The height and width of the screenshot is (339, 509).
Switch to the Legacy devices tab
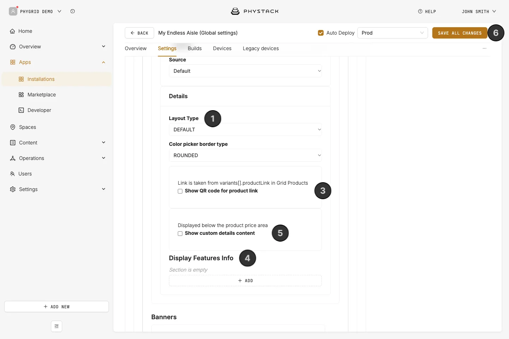coord(261,48)
